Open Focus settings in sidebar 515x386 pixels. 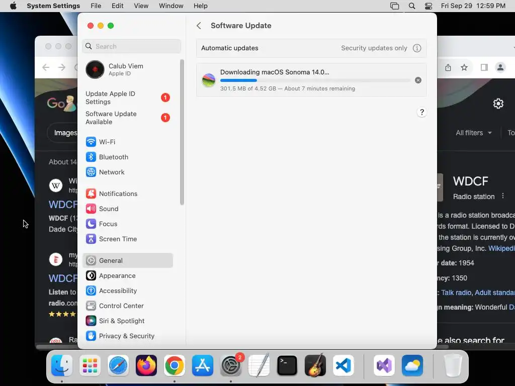click(127, 224)
